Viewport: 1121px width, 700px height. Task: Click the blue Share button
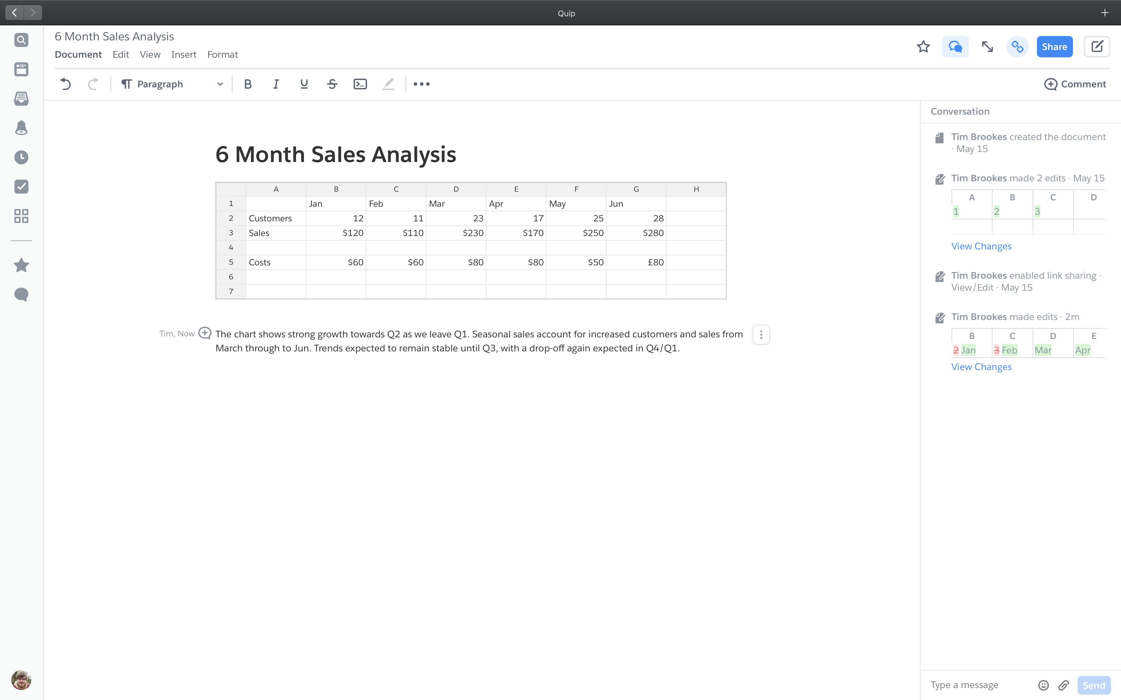[1054, 47]
